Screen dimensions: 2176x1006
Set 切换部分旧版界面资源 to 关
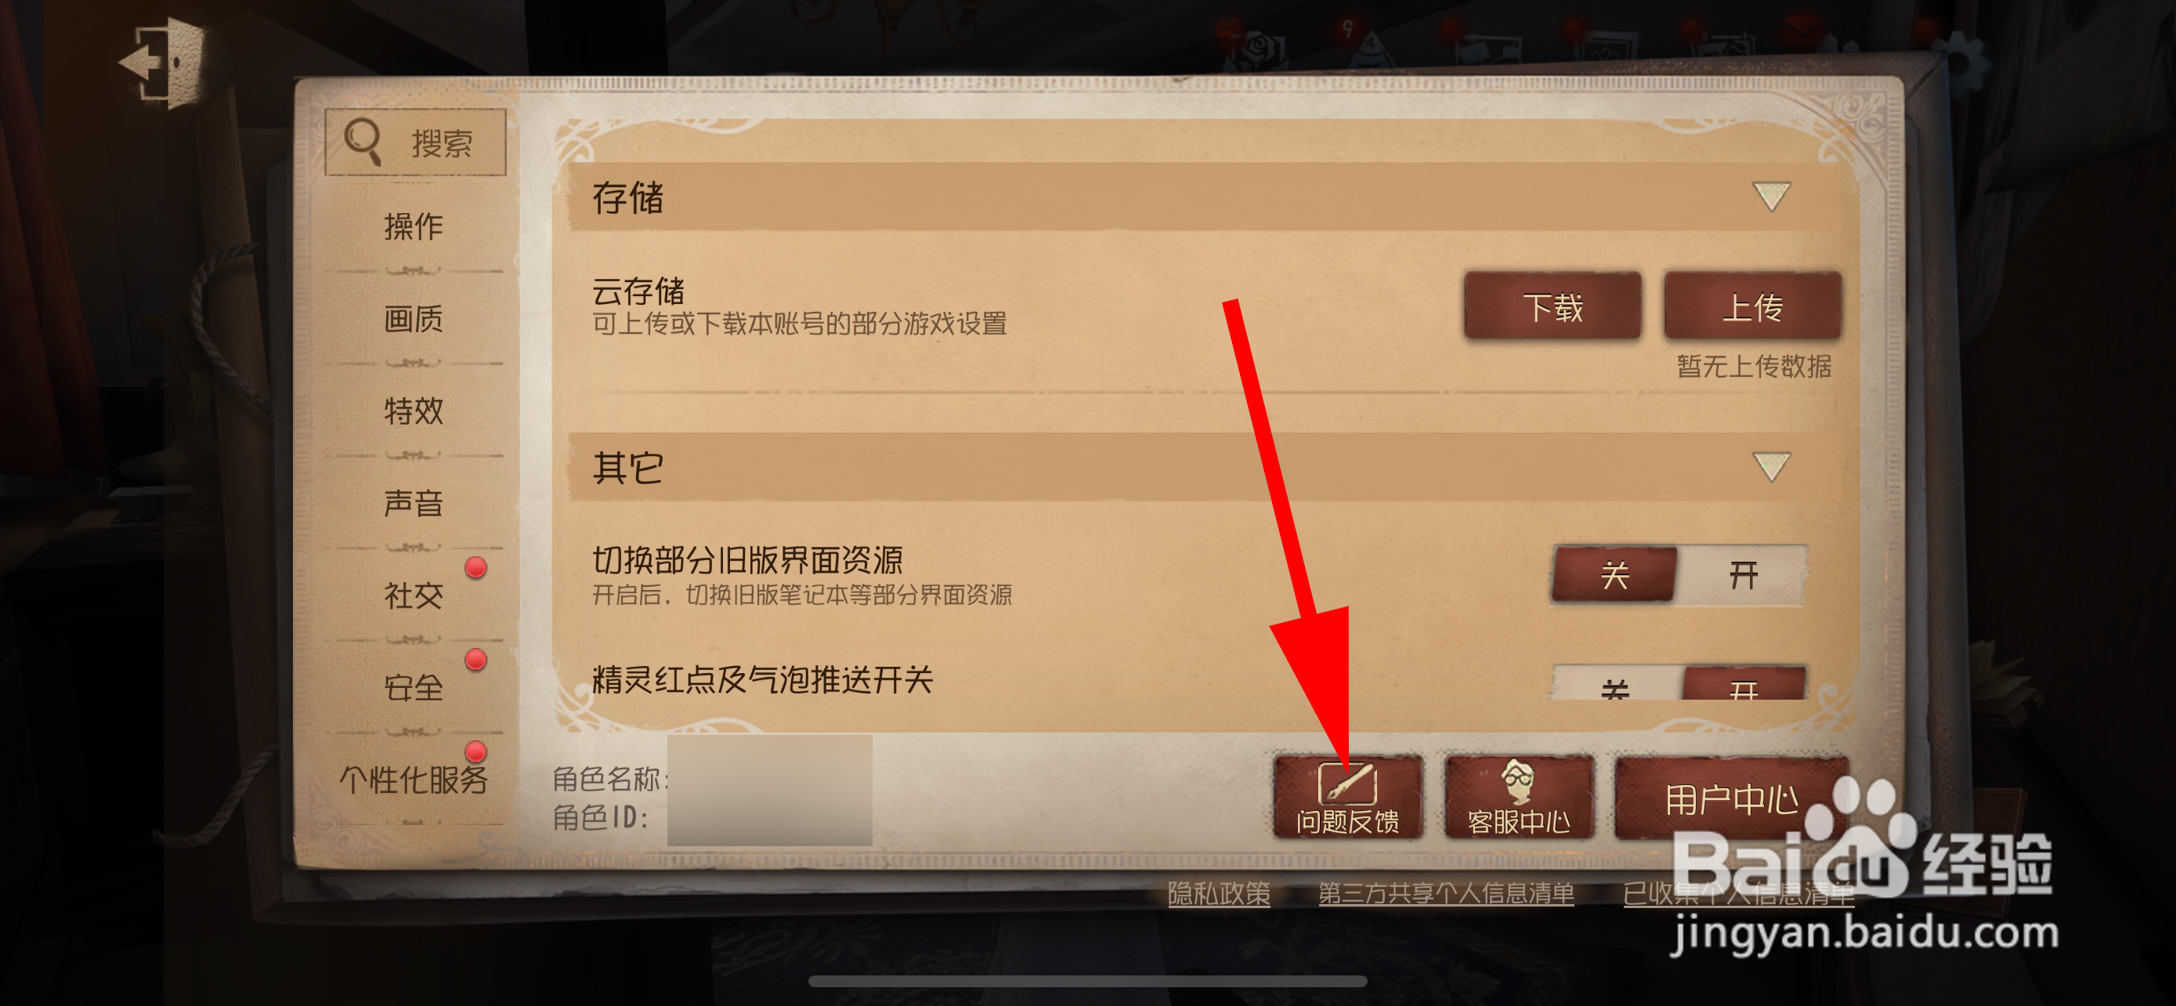click(x=1614, y=576)
